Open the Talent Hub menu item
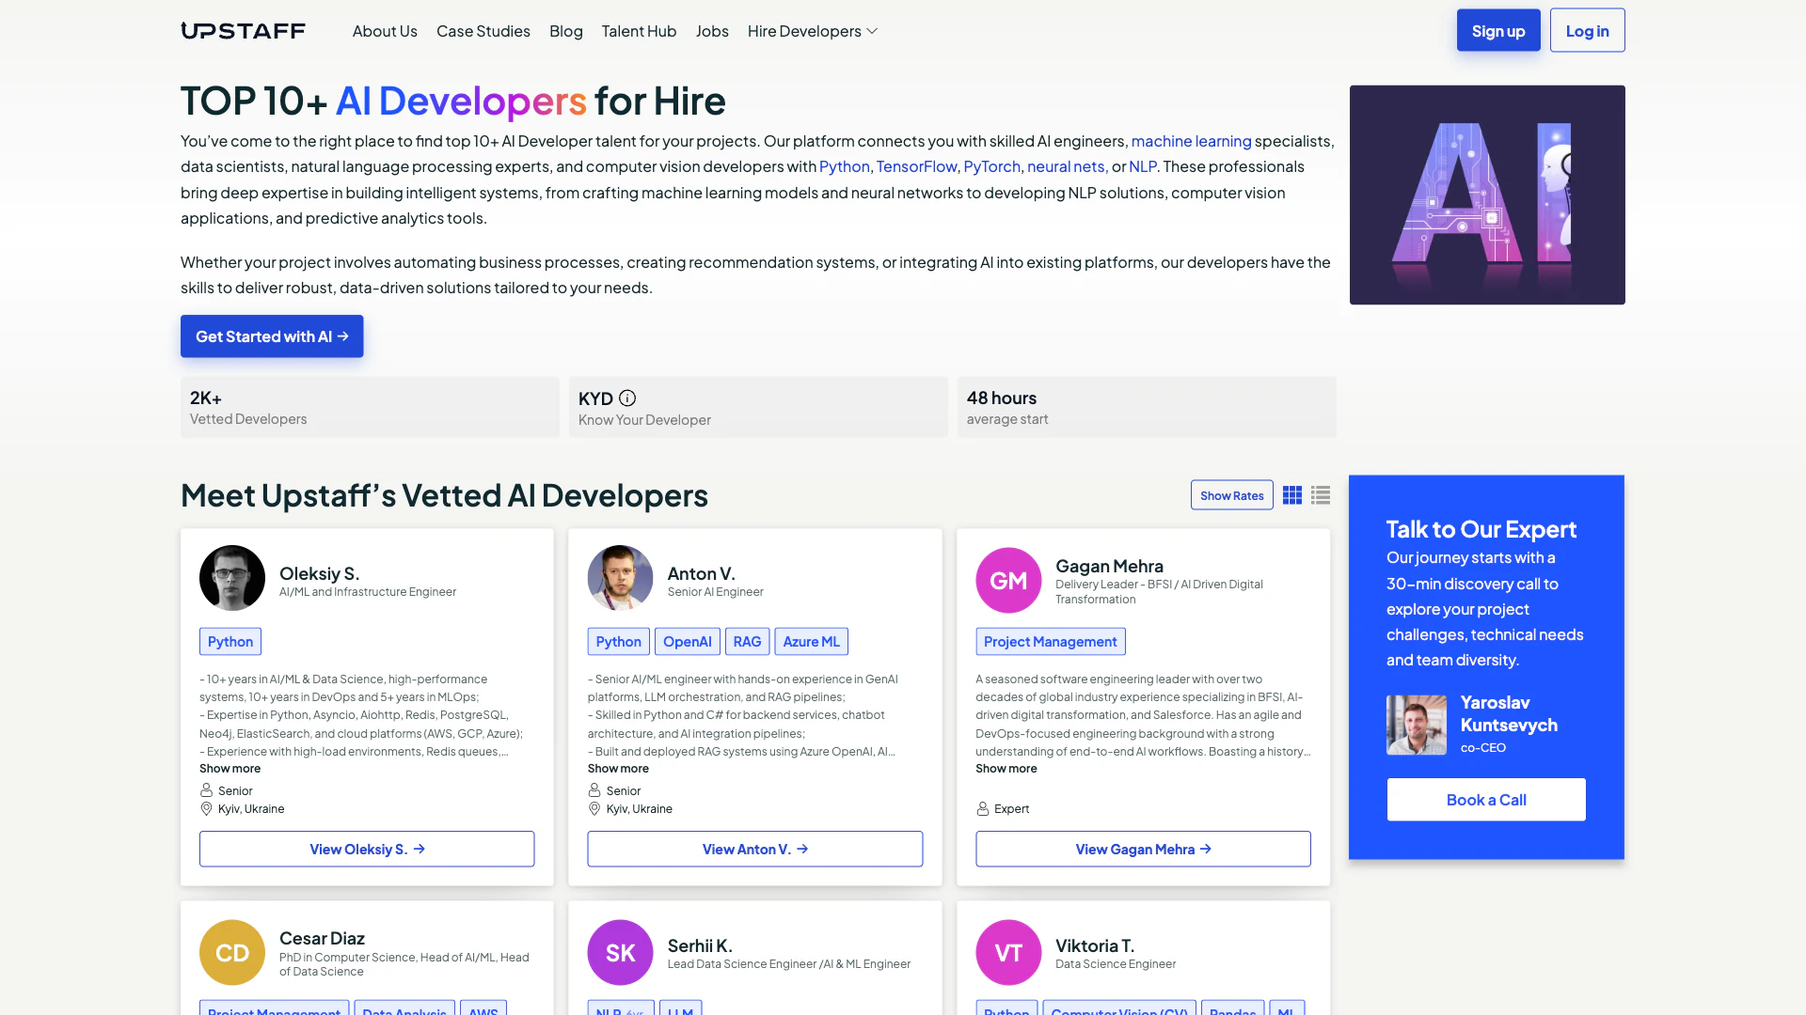 coord(639,31)
